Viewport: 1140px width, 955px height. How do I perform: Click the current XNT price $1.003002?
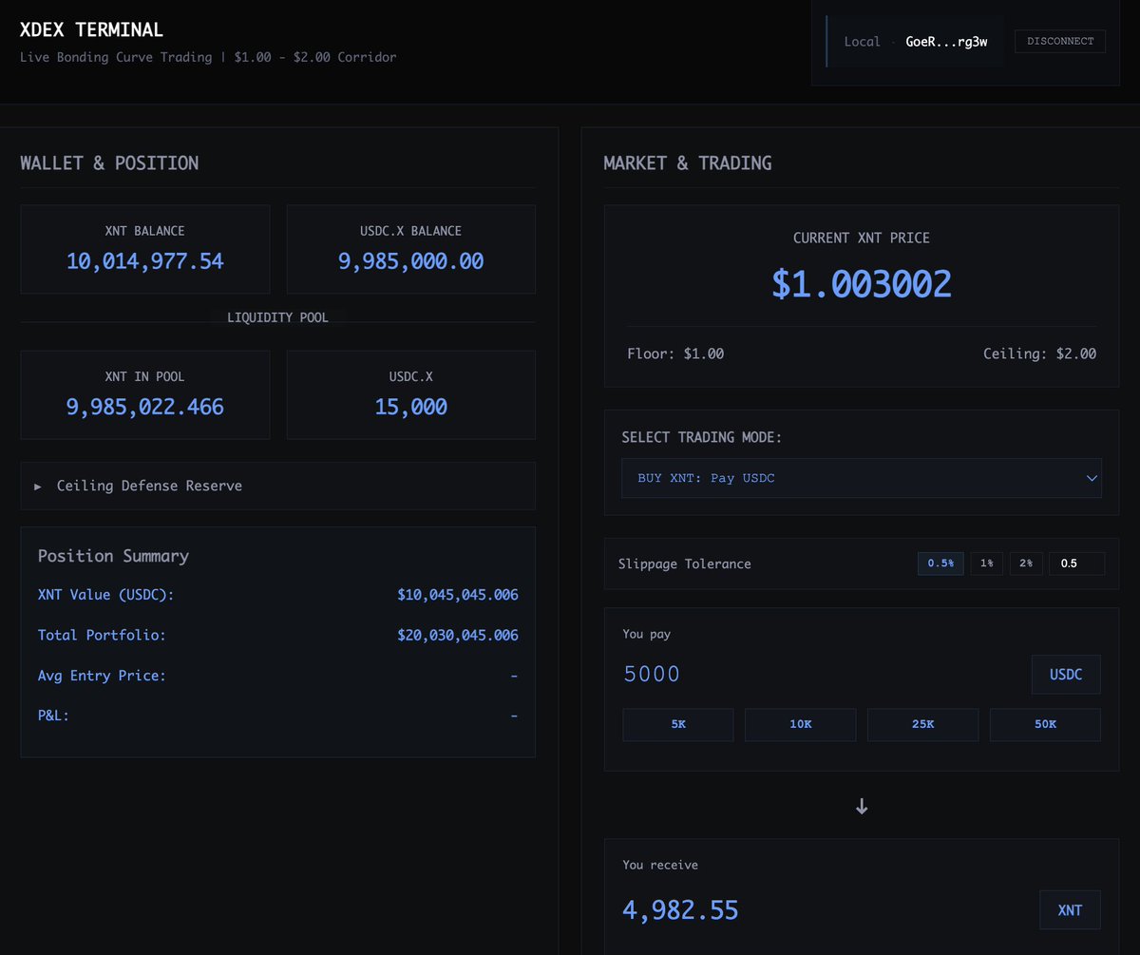862,284
